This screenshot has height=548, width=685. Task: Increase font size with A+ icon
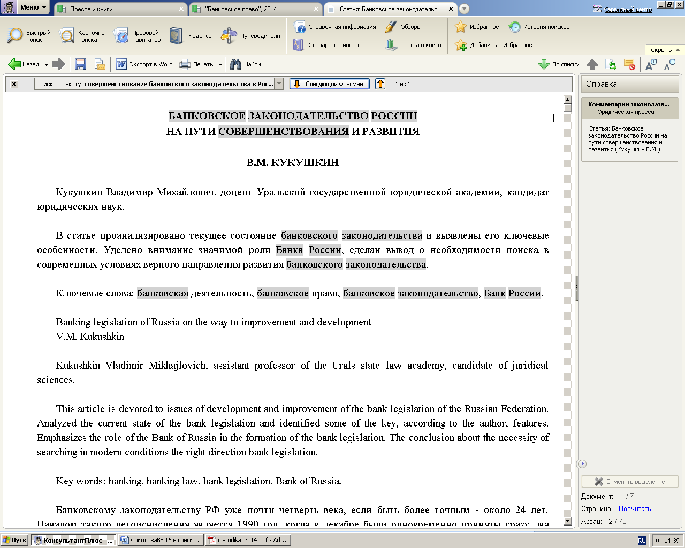click(651, 64)
